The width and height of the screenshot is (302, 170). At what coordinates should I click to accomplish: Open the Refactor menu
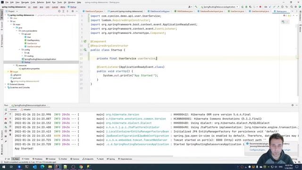tap(41, 2)
